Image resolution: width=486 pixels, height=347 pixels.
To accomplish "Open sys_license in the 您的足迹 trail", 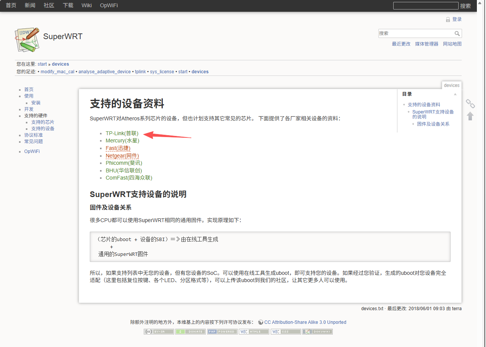I will pos(162,72).
